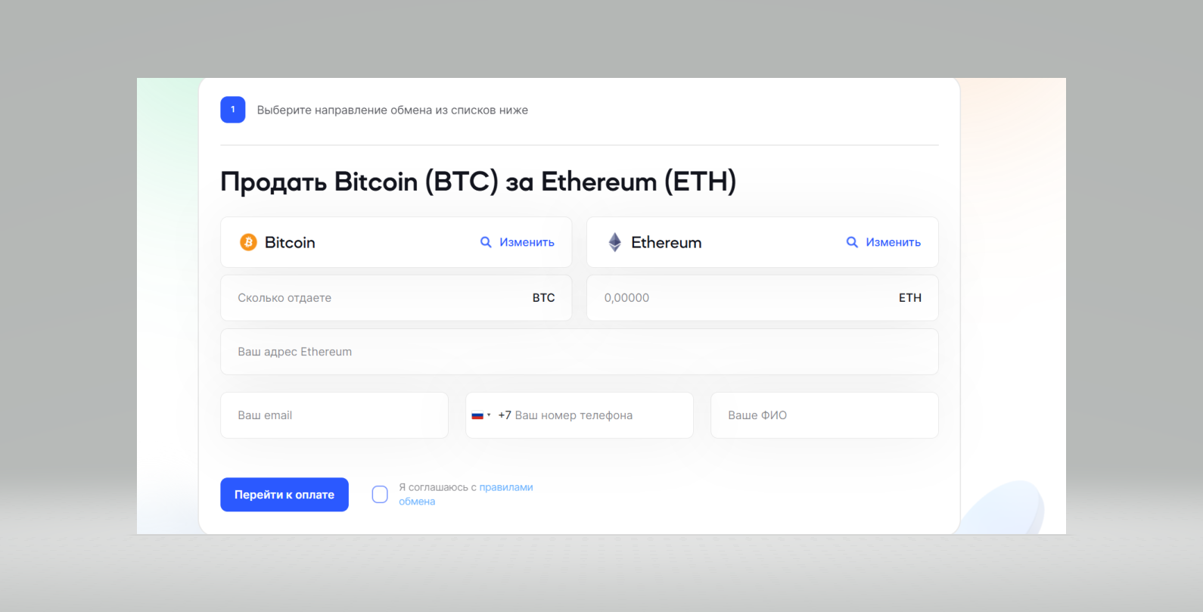
Task: Click the Ваш адрес Ethereum field
Action: [x=580, y=352]
